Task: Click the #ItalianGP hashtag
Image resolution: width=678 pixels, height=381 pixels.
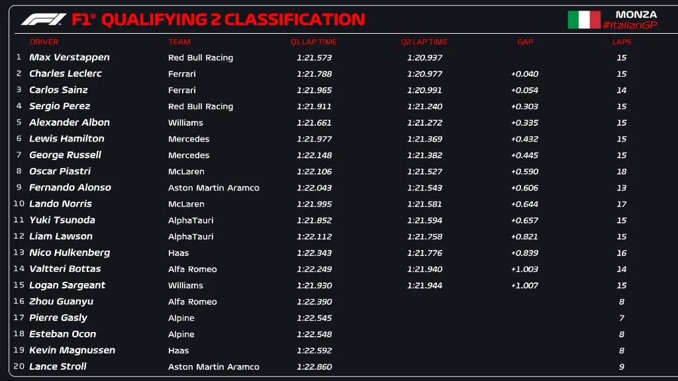Action: click(x=630, y=25)
